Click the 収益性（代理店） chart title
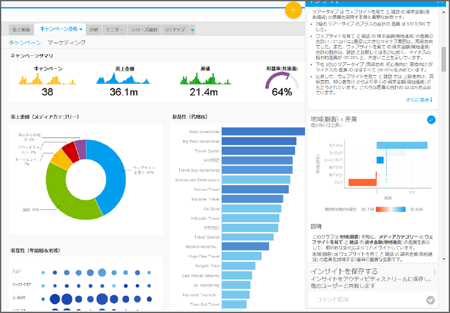The height and width of the screenshot is (313, 450). [x=190, y=117]
